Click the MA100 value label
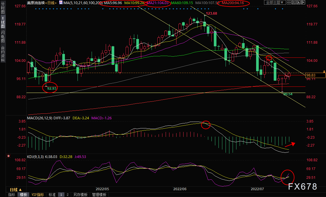The height and width of the screenshot is (197, 326). click(207, 3)
